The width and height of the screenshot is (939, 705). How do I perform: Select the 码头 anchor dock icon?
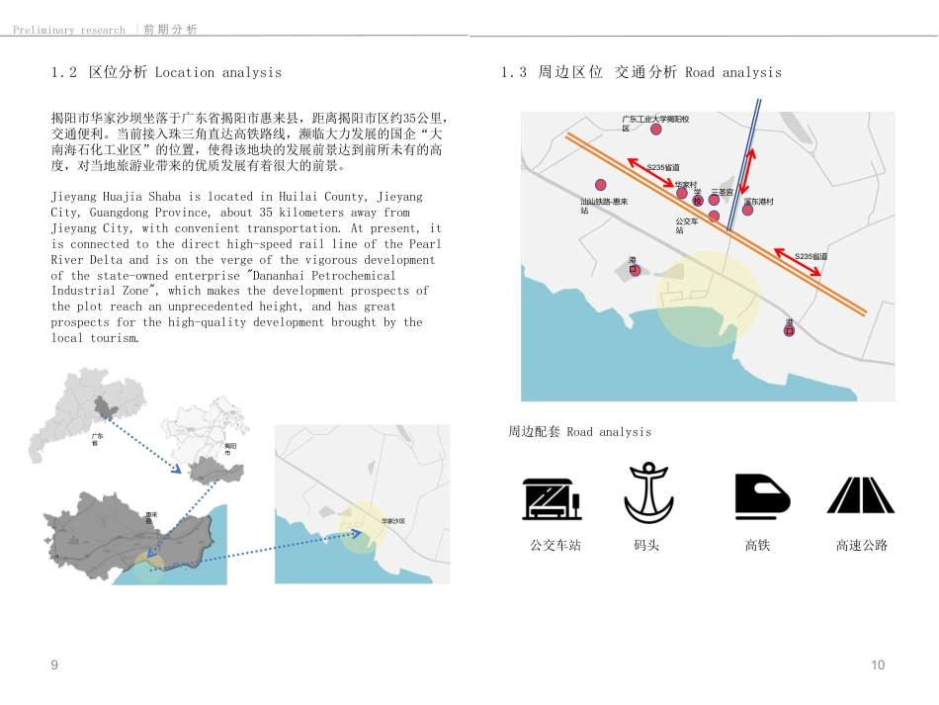tap(648, 494)
